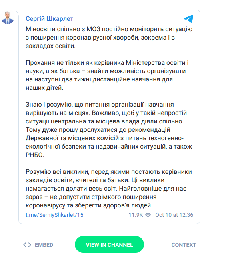This screenshot has width=240, height=278.
Task: Click the line starting Знаю і розумію
Action: tap(100, 105)
